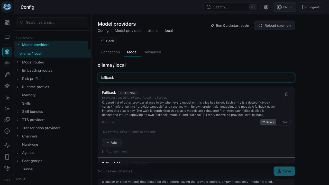Click the 'No unsaved changes' status text
329x185 pixels.
[115, 171]
